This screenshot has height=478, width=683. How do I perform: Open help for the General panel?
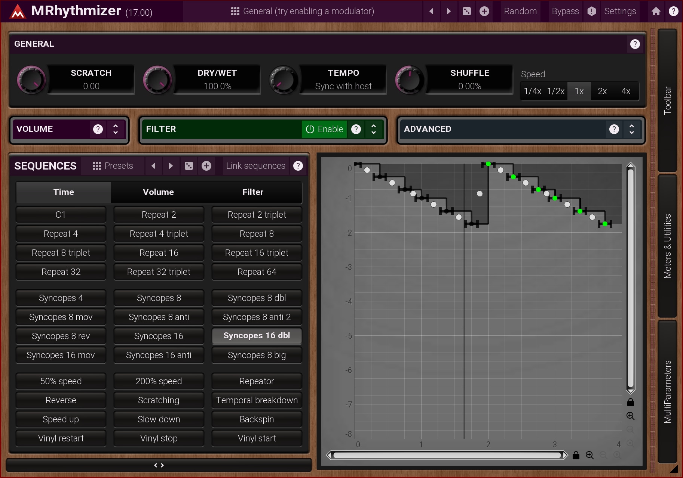[x=635, y=44]
